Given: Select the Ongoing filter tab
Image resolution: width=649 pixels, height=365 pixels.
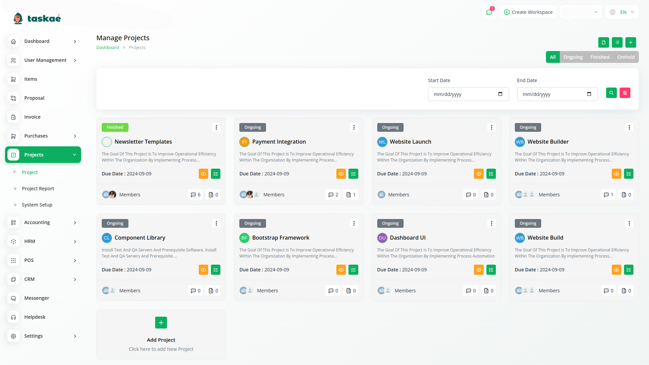Looking at the screenshot, I should [573, 57].
